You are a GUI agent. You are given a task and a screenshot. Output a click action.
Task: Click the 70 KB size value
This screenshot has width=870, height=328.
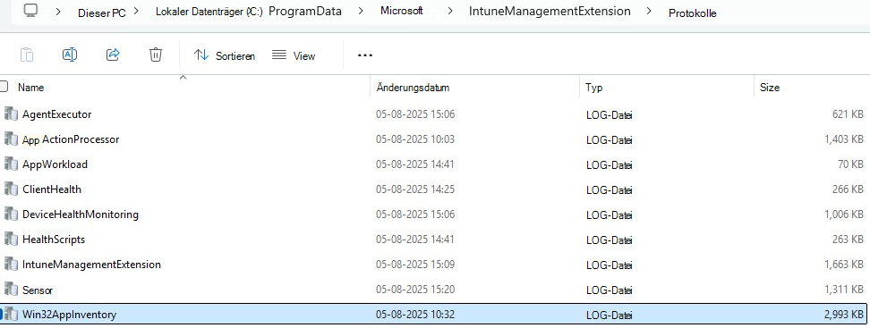point(851,164)
